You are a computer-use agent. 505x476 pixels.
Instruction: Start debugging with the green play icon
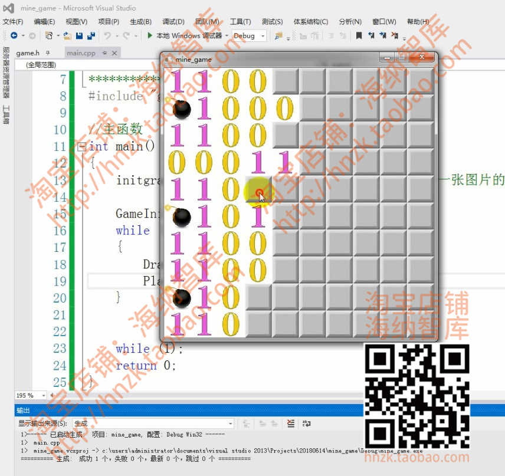(149, 35)
